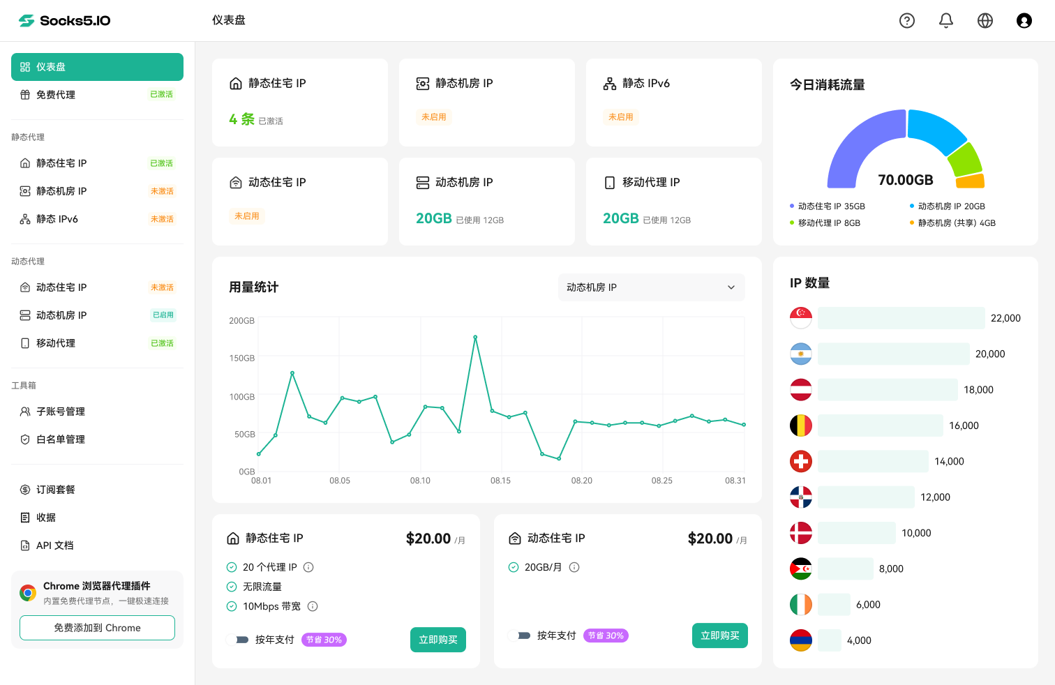Click the Argentina flag in IP 数量
The image size is (1055, 685).
tap(801, 354)
